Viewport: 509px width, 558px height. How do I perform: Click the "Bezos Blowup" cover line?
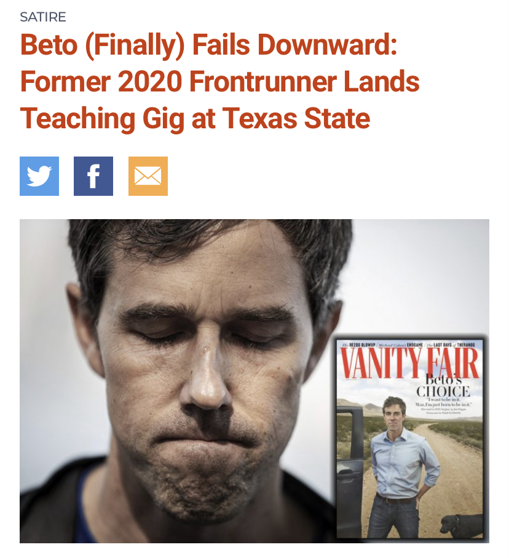point(358,345)
